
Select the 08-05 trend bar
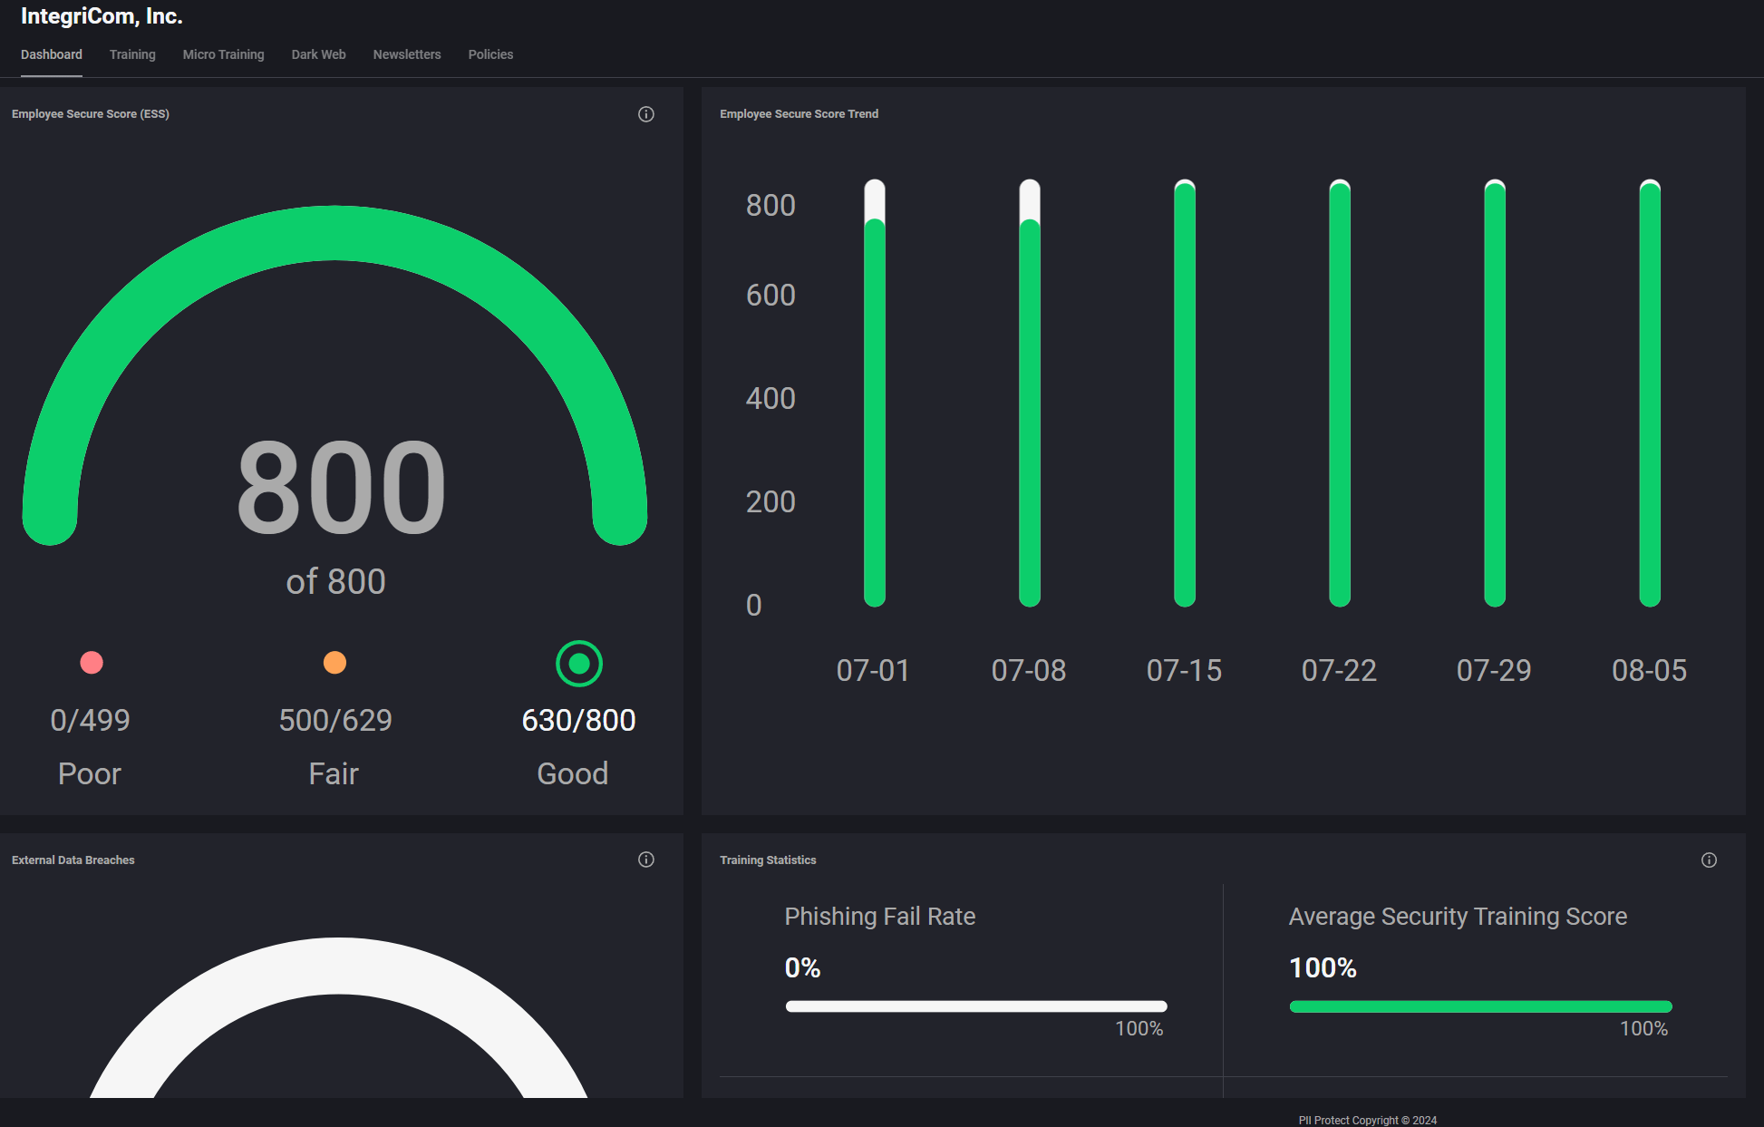[x=1650, y=393]
